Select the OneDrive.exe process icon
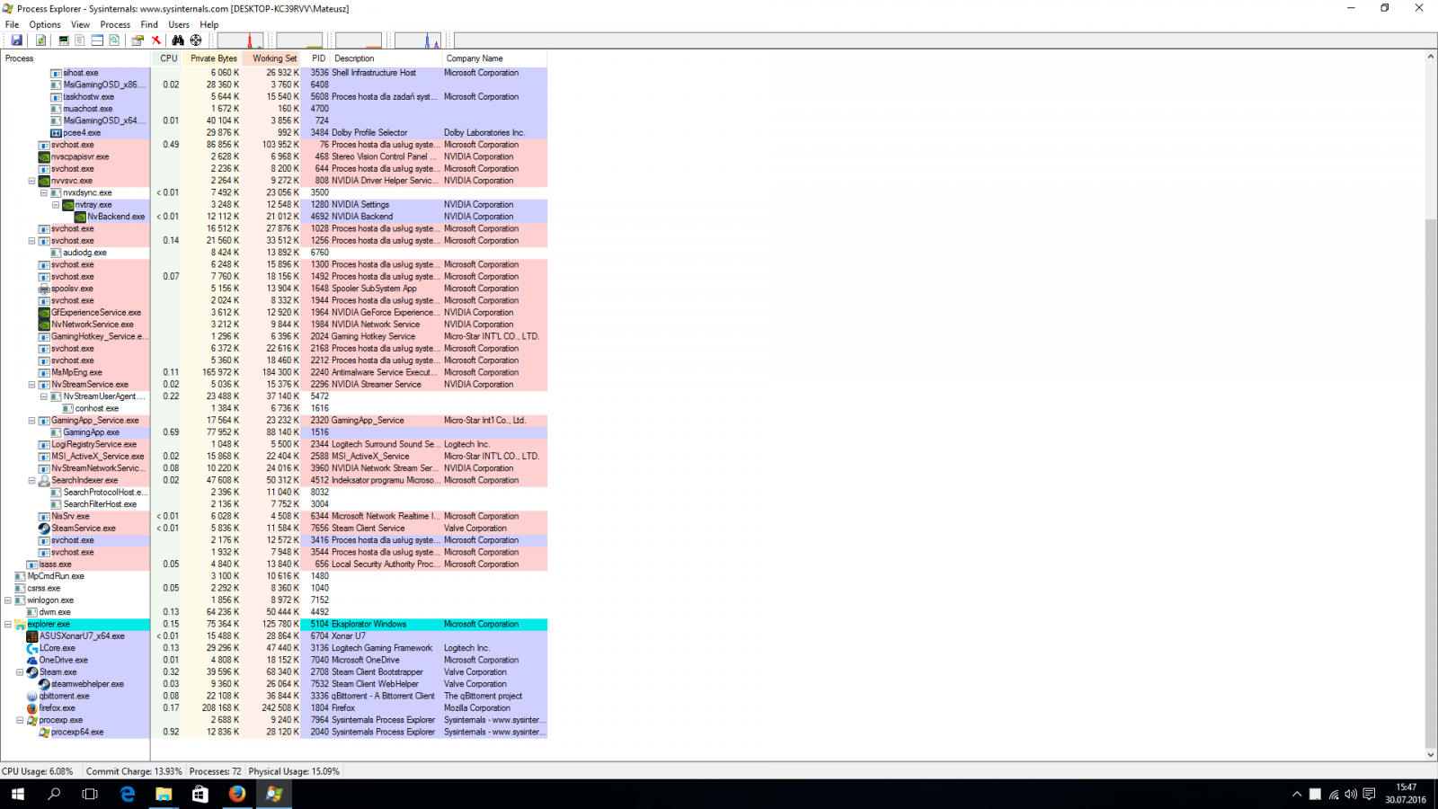The height and width of the screenshot is (809, 1438). (32, 660)
